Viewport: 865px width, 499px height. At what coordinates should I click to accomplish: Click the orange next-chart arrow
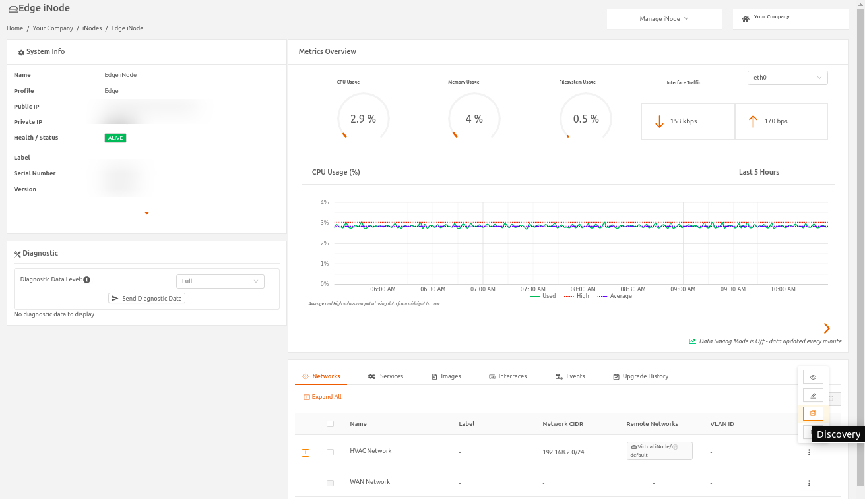pyautogui.click(x=827, y=328)
